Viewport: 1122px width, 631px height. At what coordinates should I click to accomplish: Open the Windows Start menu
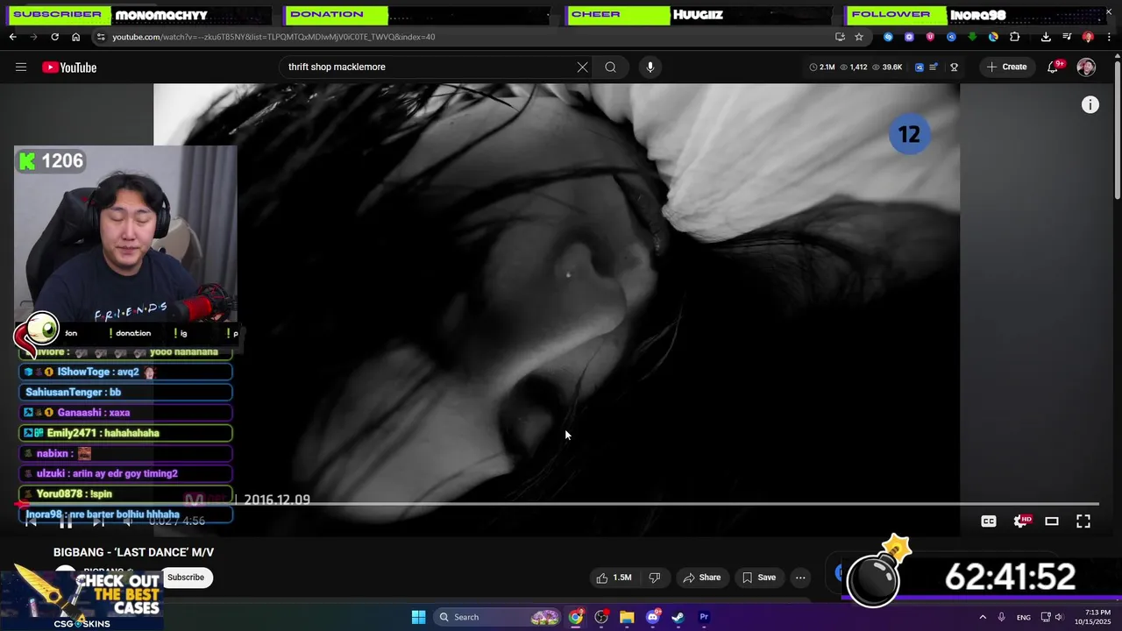pyautogui.click(x=418, y=617)
